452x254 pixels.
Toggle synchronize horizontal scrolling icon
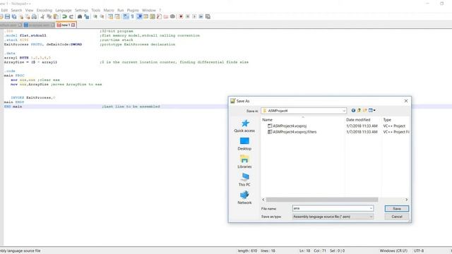pyautogui.click(x=117, y=17)
